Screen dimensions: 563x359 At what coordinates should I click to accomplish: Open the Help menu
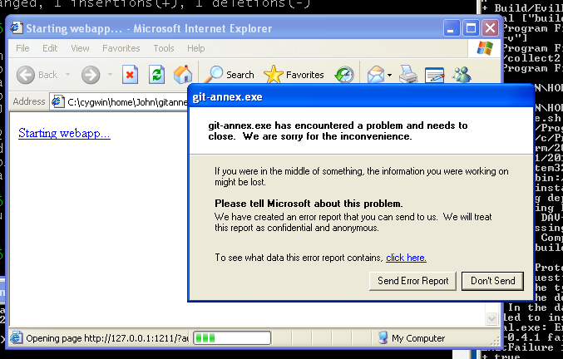(196, 48)
